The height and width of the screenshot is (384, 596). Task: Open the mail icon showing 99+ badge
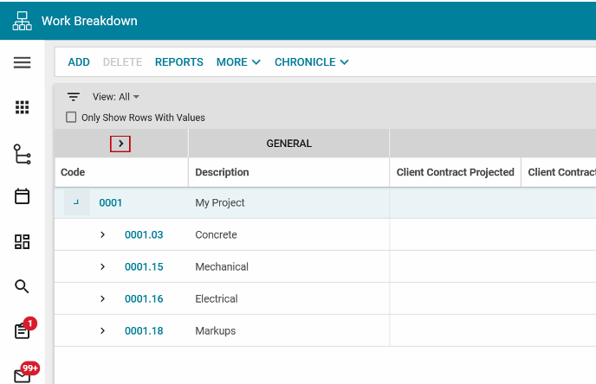[x=22, y=374]
